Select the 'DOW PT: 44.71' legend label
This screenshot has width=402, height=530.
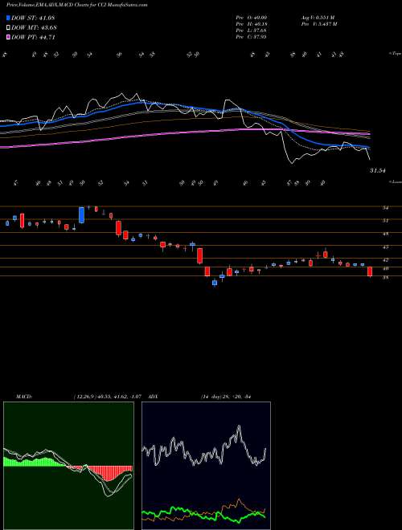(33, 37)
